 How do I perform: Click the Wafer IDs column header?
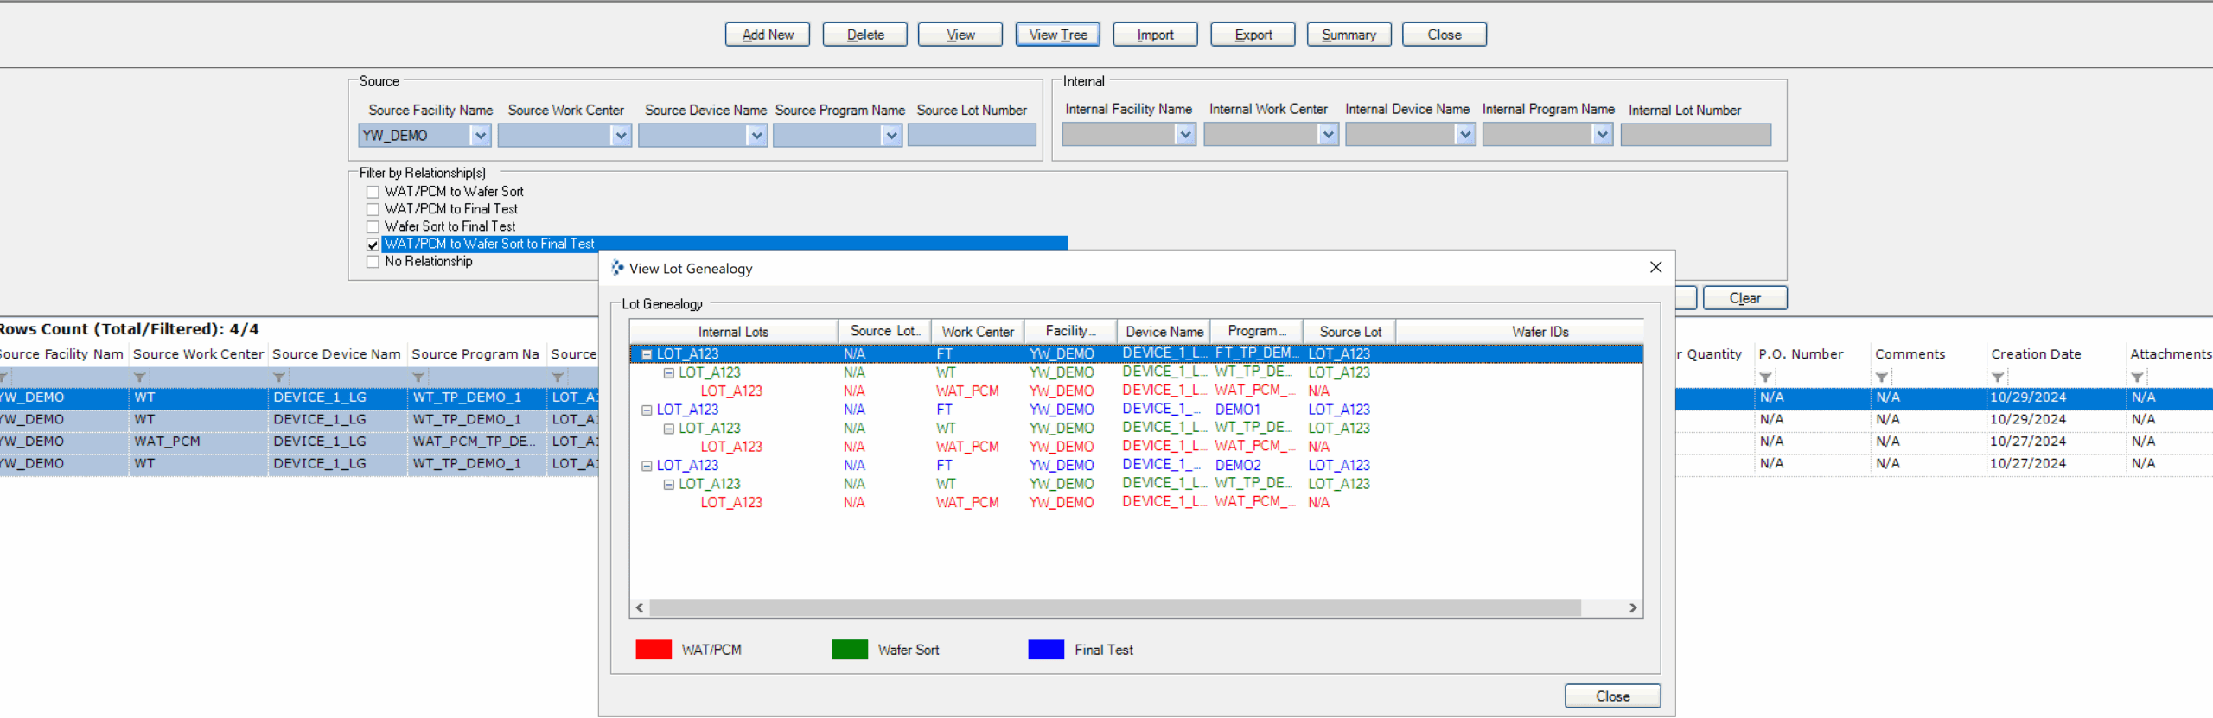point(1539,332)
